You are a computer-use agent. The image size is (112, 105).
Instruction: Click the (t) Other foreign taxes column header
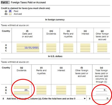coord(82,72)
